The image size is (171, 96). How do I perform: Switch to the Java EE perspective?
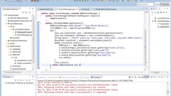point(165,5)
